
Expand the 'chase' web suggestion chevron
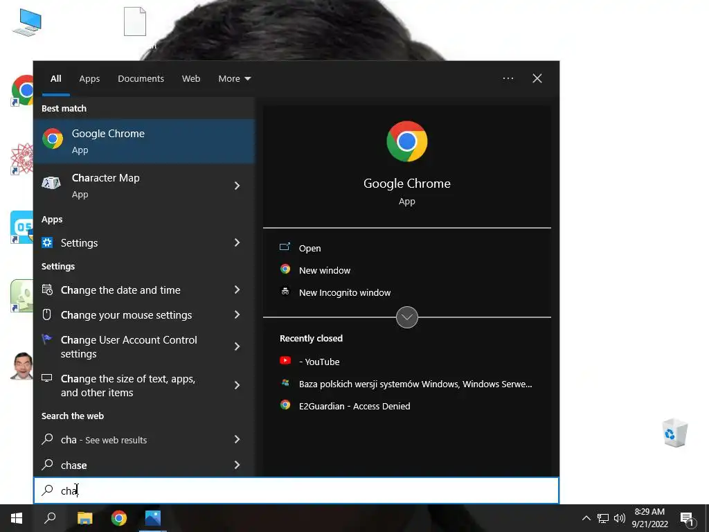point(237,465)
